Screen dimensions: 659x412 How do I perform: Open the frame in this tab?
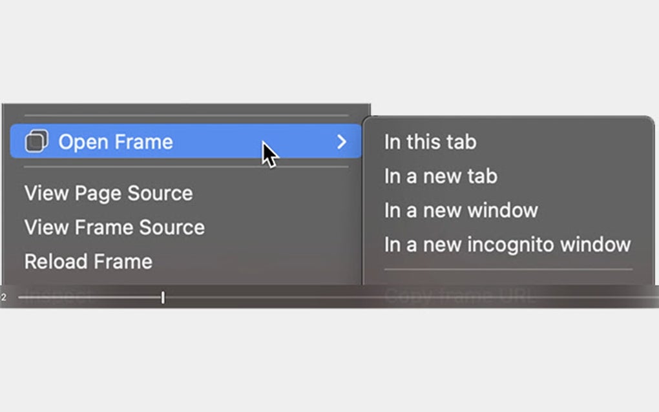[430, 141]
